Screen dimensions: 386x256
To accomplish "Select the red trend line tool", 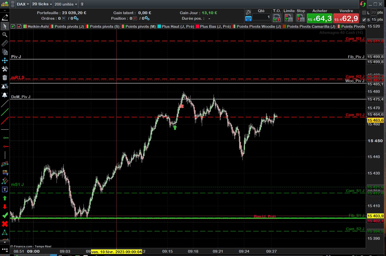I will coord(5,121).
